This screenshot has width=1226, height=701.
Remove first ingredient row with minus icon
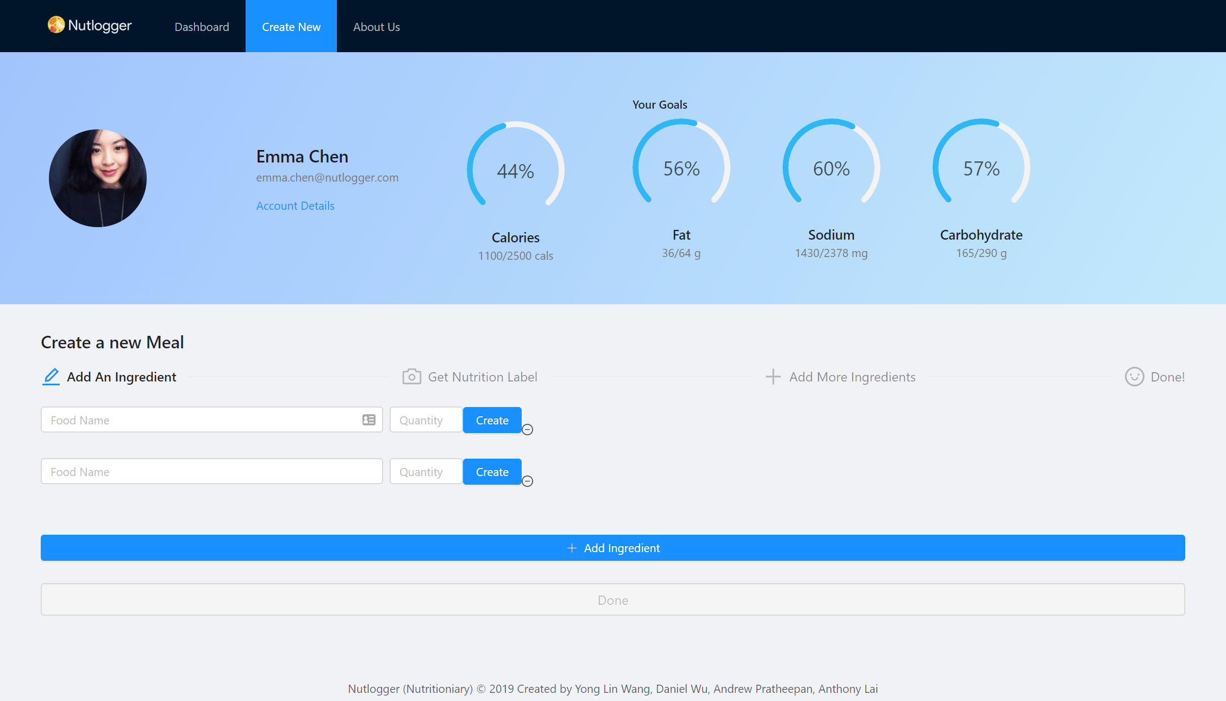pyautogui.click(x=527, y=430)
